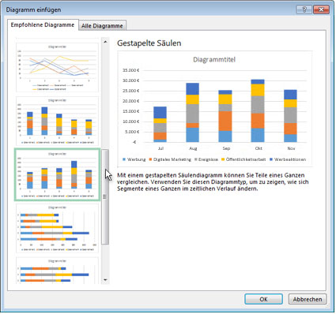The image size is (336, 314).
Task: Click the Digitales Marketing legend entry
Action: [170, 159]
